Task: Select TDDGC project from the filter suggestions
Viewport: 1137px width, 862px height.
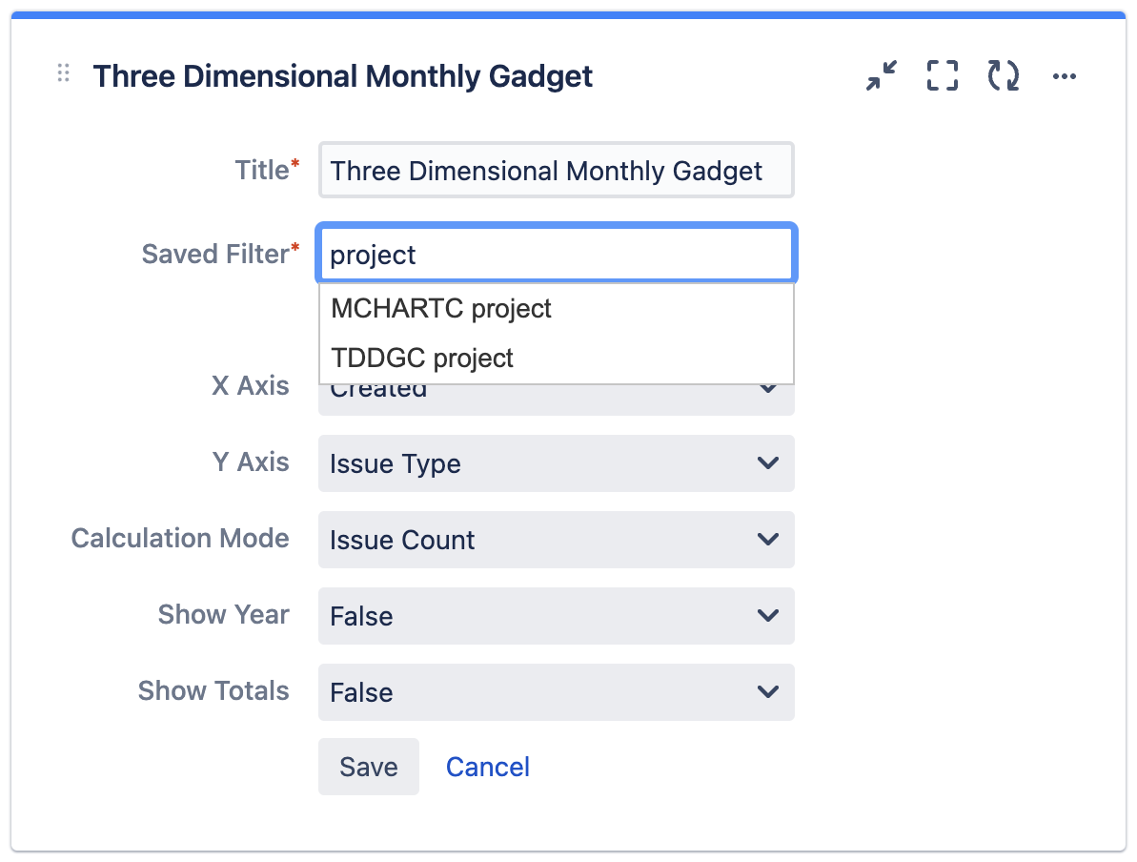Action: [420, 358]
